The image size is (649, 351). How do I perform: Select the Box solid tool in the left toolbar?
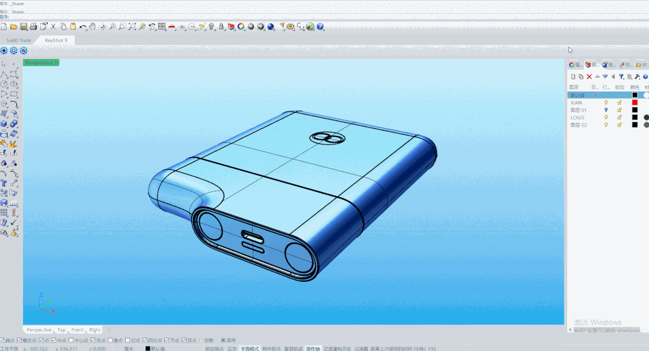4,124
